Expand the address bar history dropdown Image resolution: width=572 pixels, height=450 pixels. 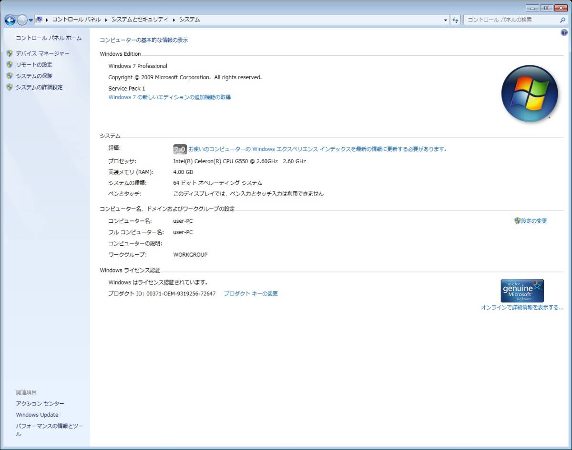tap(446, 20)
